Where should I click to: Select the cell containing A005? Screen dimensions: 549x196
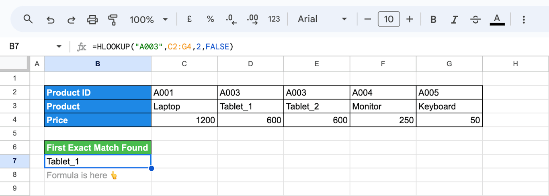(x=449, y=92)
